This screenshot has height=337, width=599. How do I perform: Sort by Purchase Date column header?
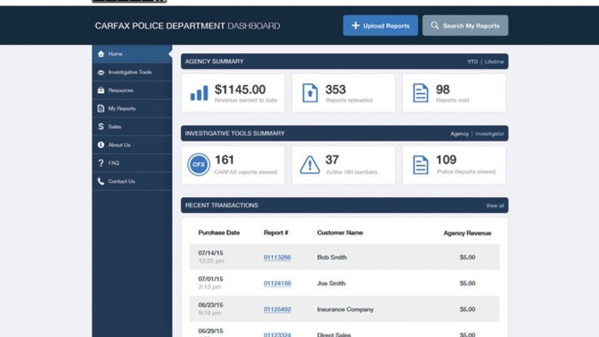(219, 233)
